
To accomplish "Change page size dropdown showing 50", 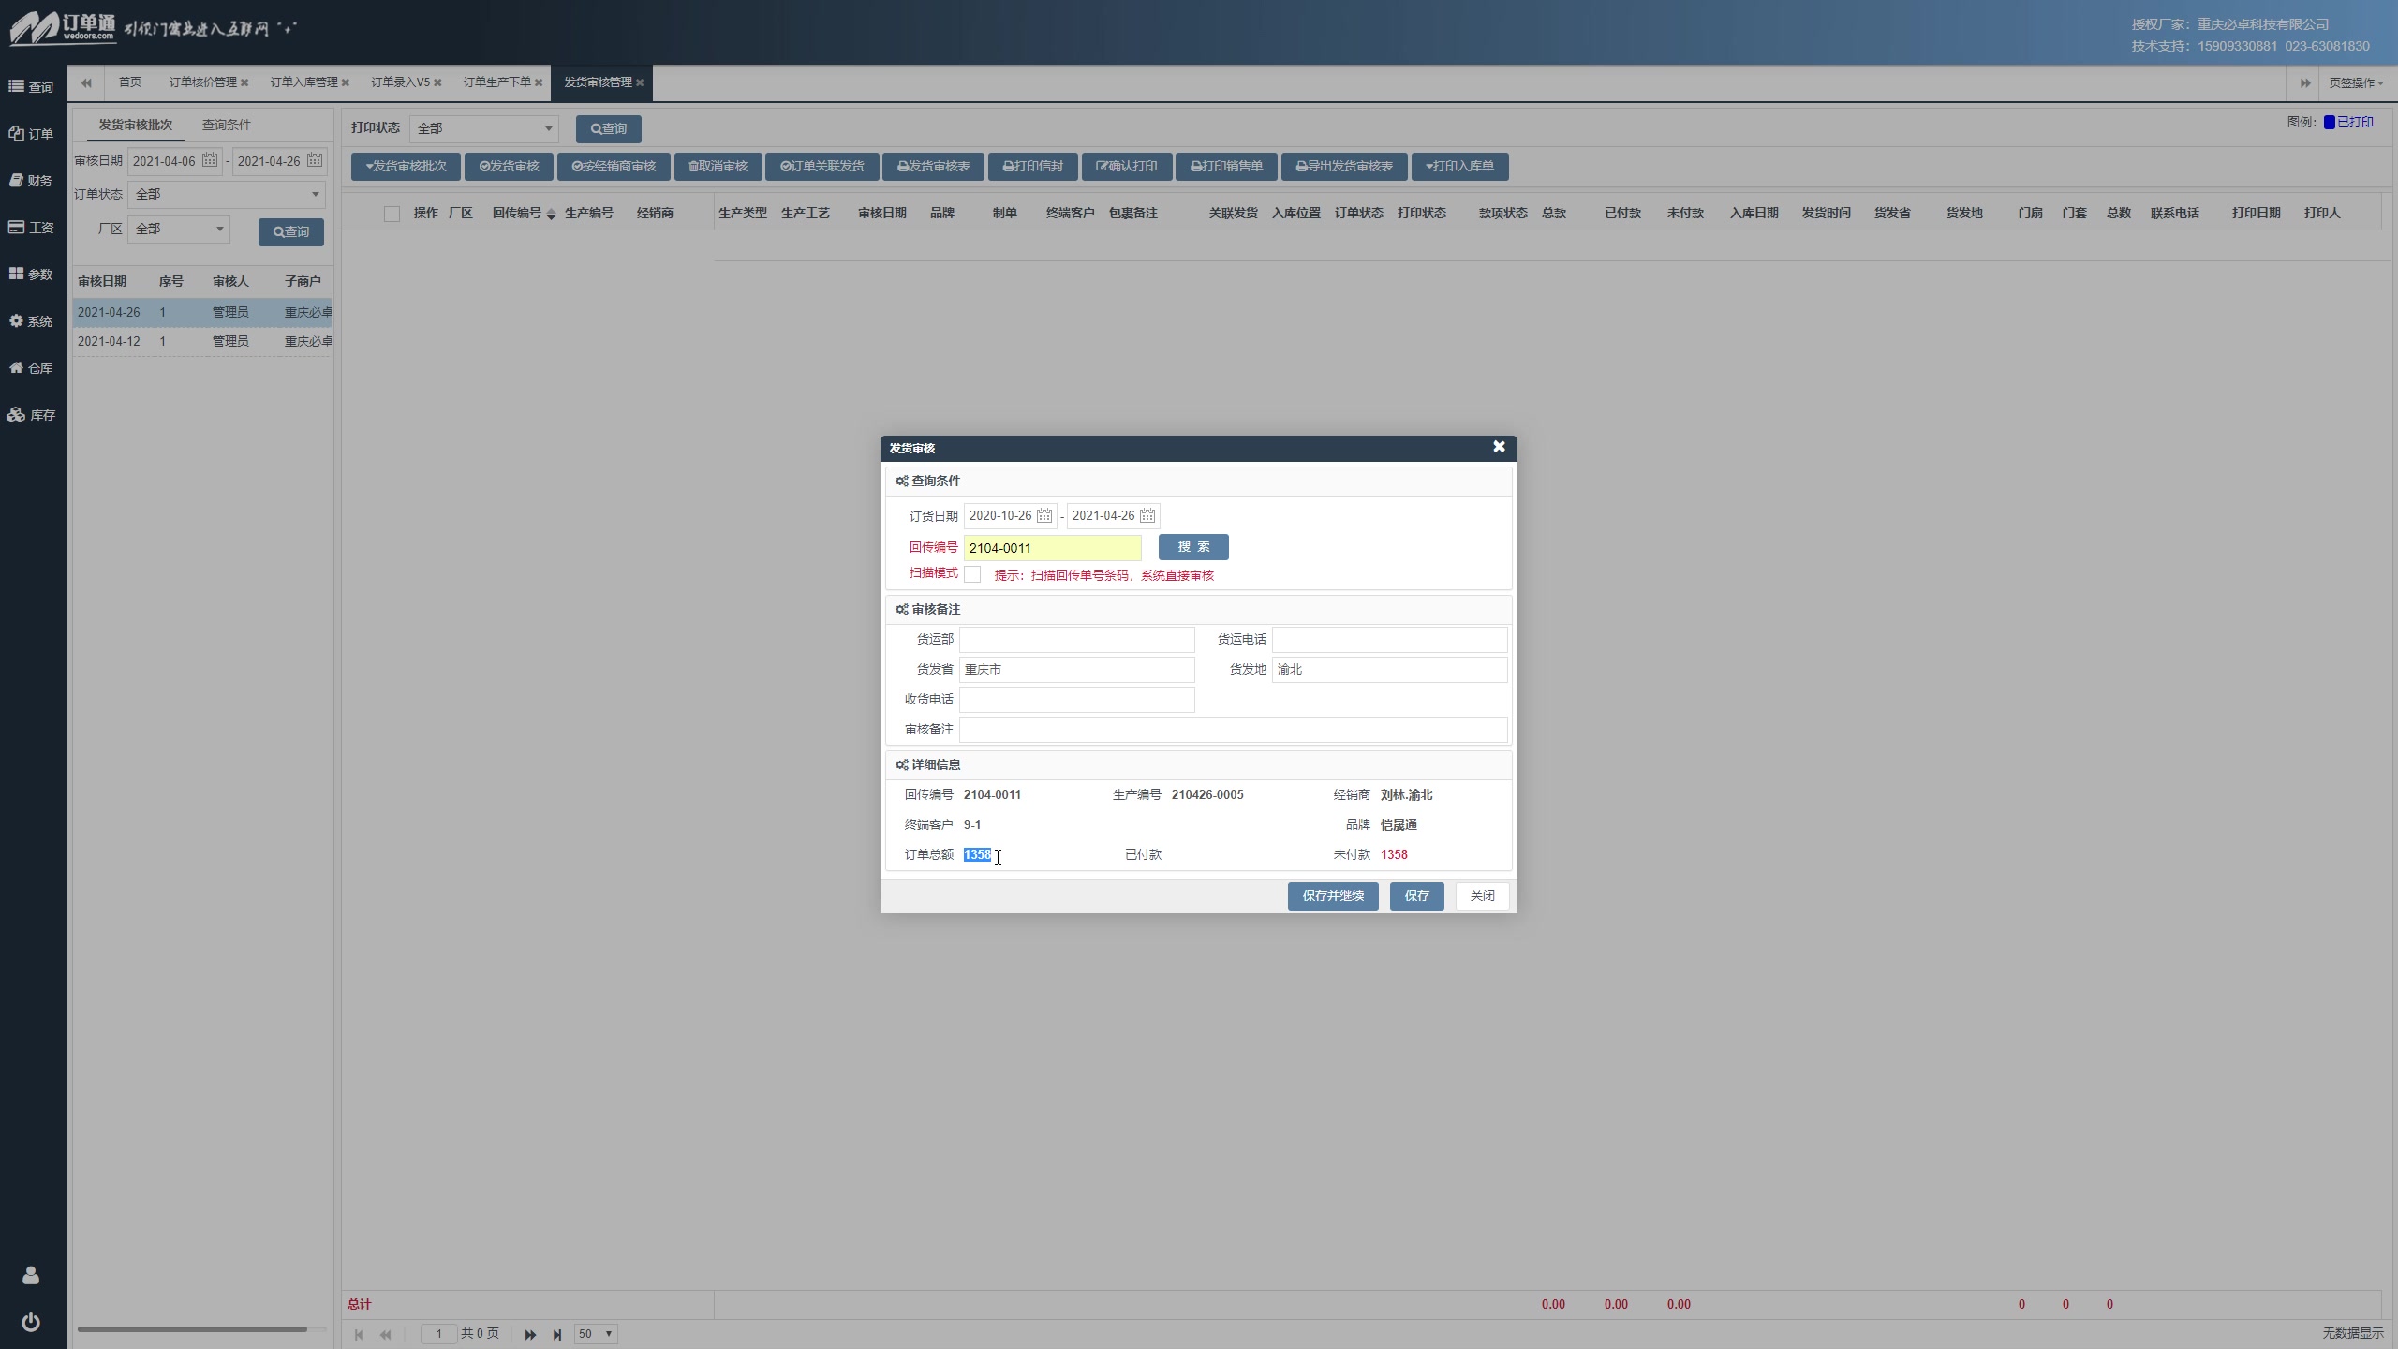I will coord(595,1334).
